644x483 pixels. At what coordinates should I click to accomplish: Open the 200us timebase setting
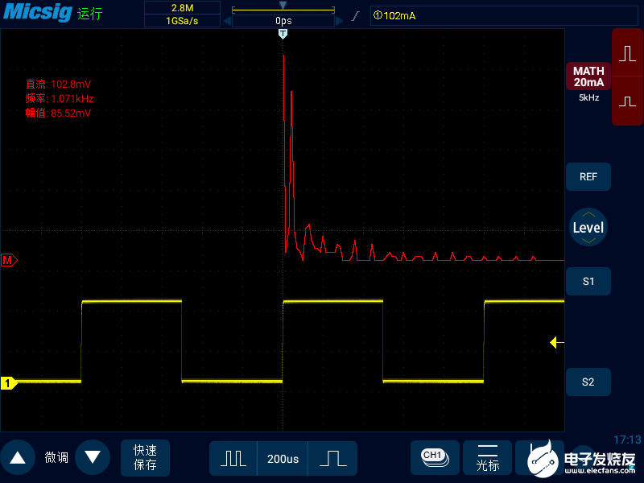tap(283, 458)
